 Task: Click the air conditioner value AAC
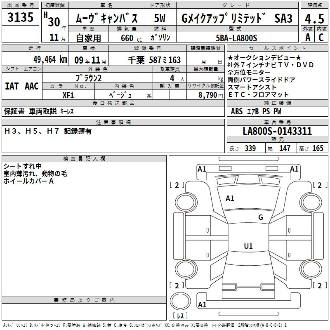pyautogui.click(x=32, y=86)
